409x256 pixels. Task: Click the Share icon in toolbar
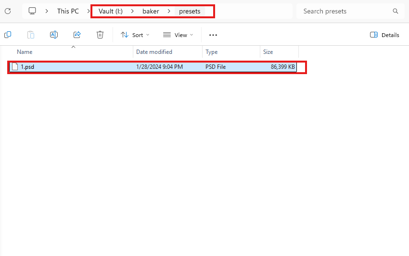pos(77,35)
